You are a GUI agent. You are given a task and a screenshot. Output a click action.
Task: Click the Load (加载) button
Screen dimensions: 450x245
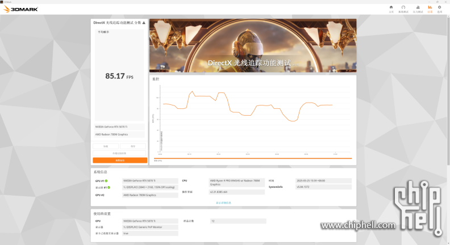tap(106, 146)
